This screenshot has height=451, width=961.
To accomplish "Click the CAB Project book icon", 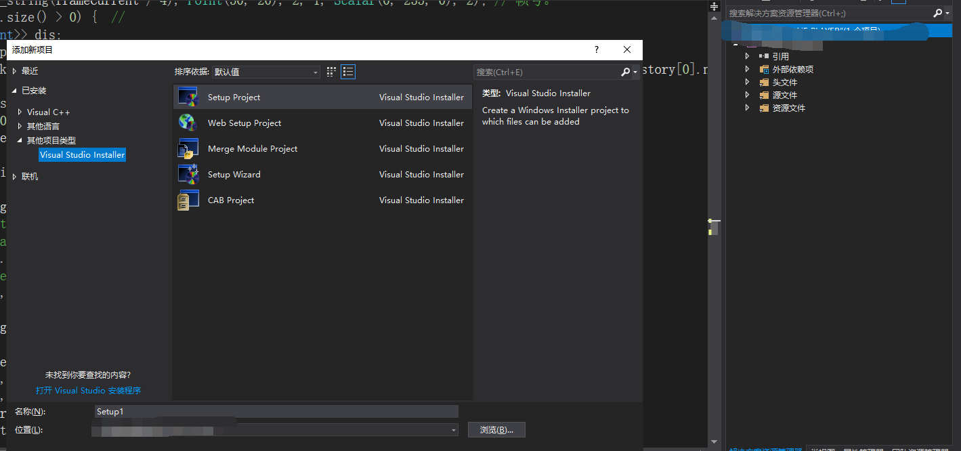I will coord(188,200).
